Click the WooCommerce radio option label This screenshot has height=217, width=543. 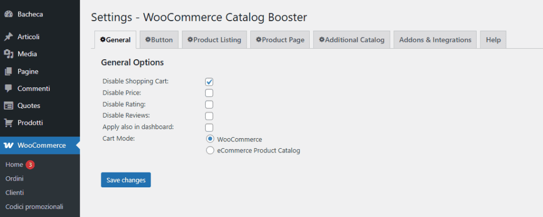tap(240, 140)
